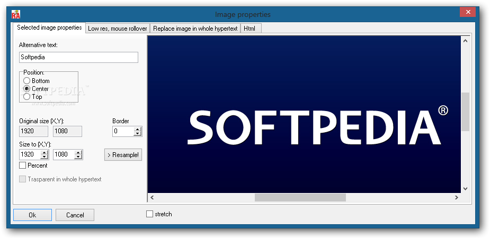Click the preview horizontal scrollbar left arrow

tap(152, 198)
